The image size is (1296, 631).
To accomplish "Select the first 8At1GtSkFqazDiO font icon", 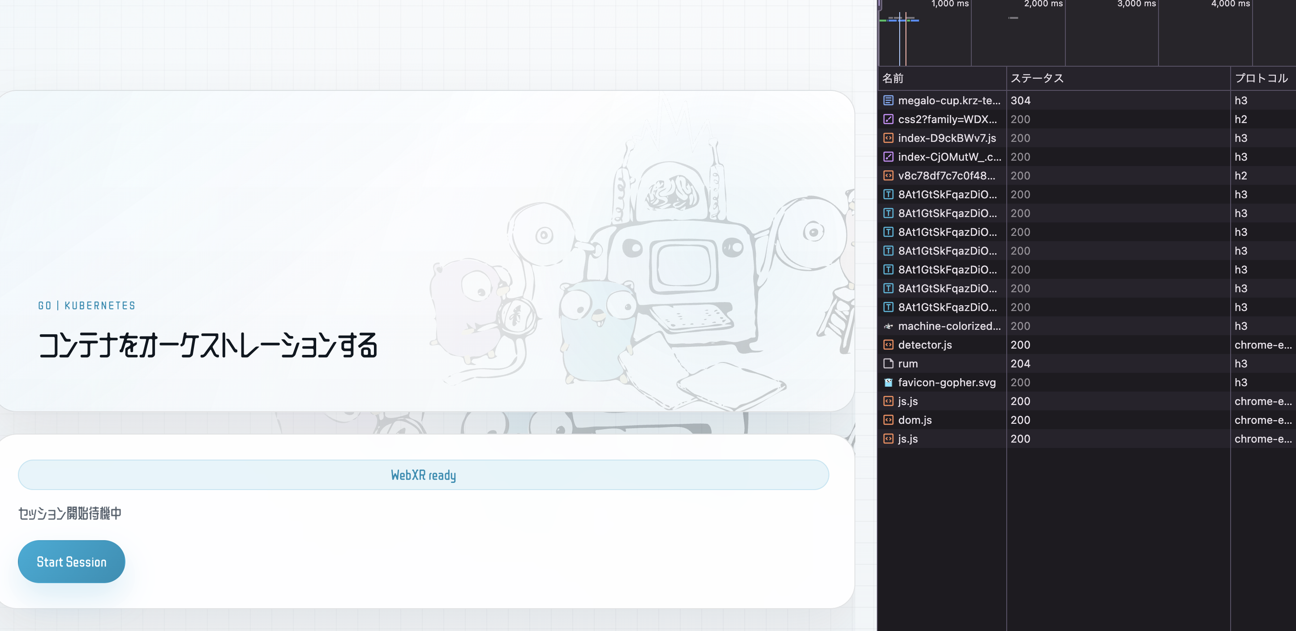I will tap(888, 194).
